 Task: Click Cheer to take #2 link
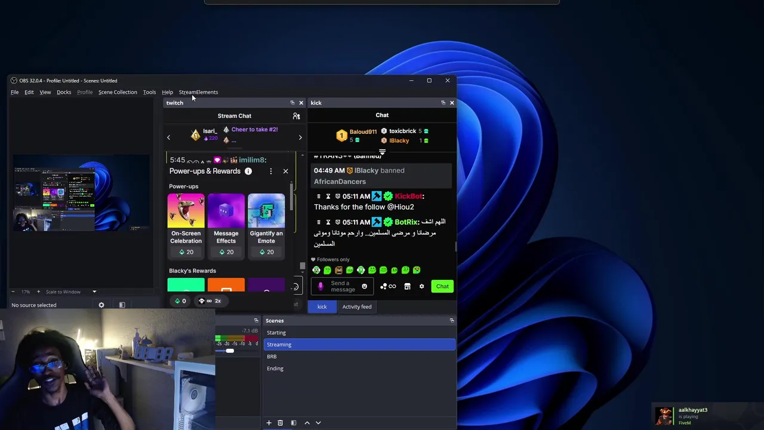point(254,130)
